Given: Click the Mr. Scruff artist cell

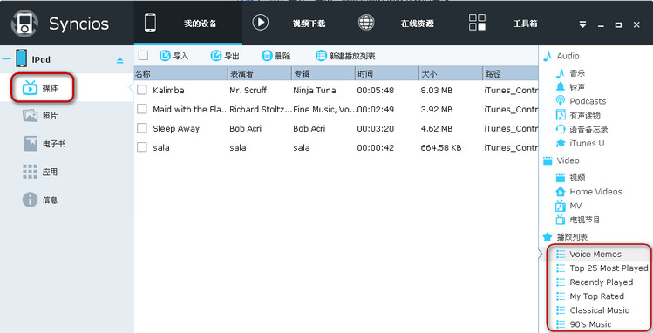Looking at the screenshot, I should click(248, 91).
